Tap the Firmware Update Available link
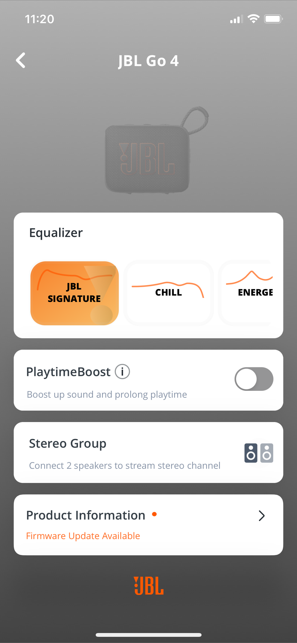 pyautogui.click(x=83, y=536)
